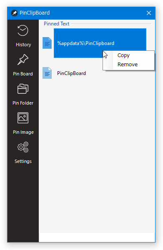Choose Remove from the context menu
Screen dimensions: 163x250
(x=128, y=65)
